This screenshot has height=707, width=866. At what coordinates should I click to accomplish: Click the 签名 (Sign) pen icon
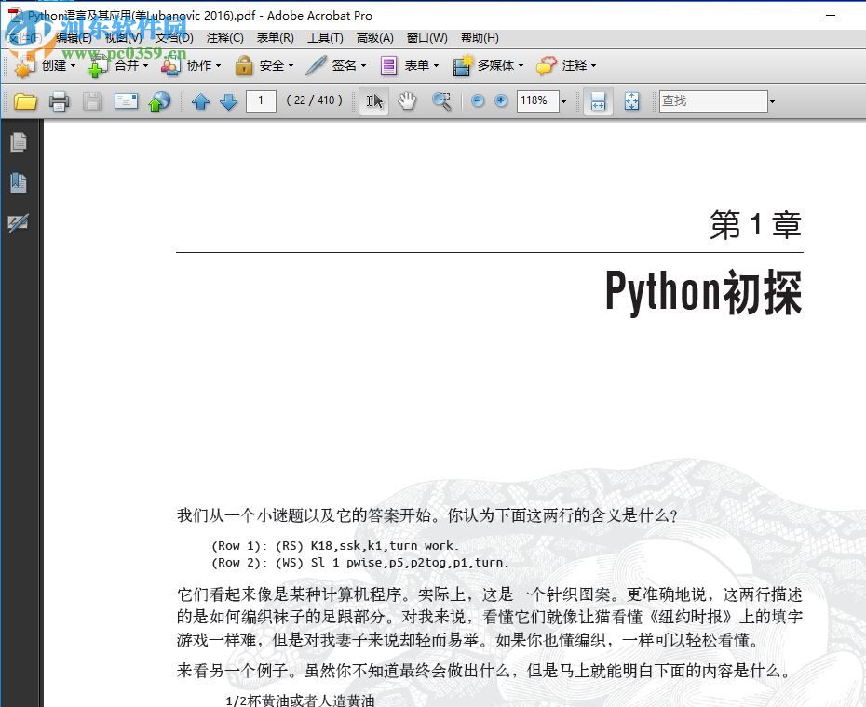click(x=315, y=65)
